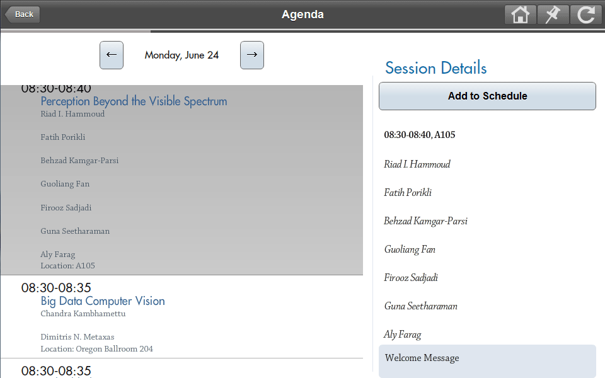The height and width of the screenshot is (378, 605).
Task: Click the Home icon in header
Action: pos(520,14)
